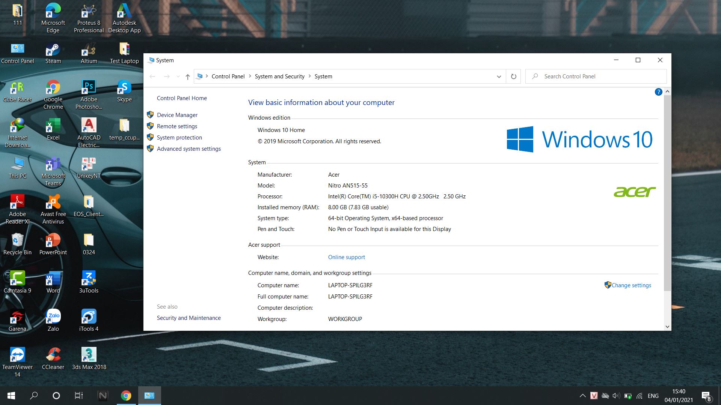Refresh the System control panel page
Viewport: 721px width, 405px height.
pos(513,76)
